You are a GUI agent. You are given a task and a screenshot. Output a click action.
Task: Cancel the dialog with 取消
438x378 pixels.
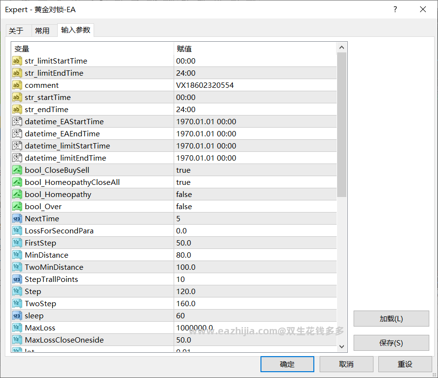[x=346, y=364]
